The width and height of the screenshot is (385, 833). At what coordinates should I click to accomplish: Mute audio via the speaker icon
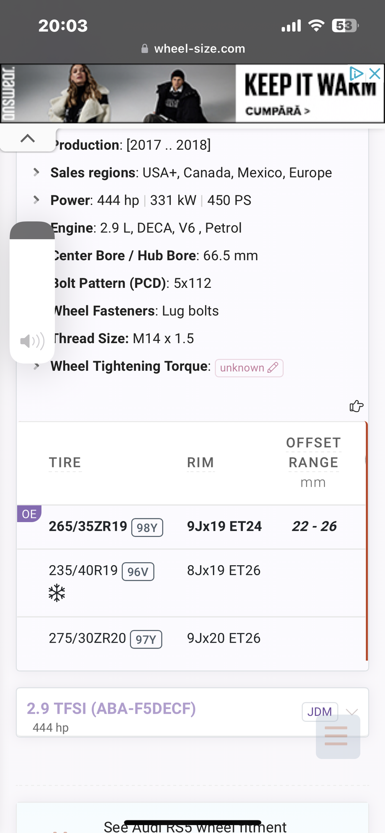click(31, 341)
